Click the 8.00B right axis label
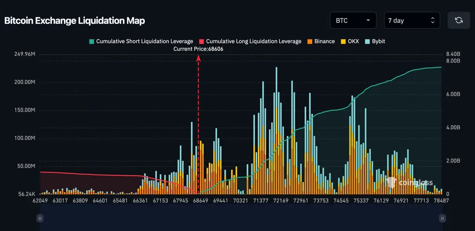 click(453, 61)
